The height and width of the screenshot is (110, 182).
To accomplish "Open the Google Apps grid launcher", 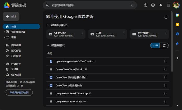I will tap(168, 5).
